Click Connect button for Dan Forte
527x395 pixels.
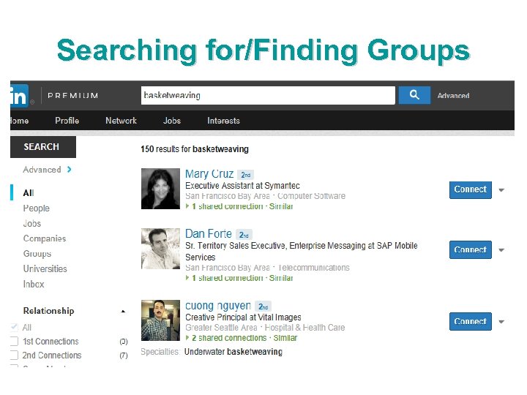470,249
